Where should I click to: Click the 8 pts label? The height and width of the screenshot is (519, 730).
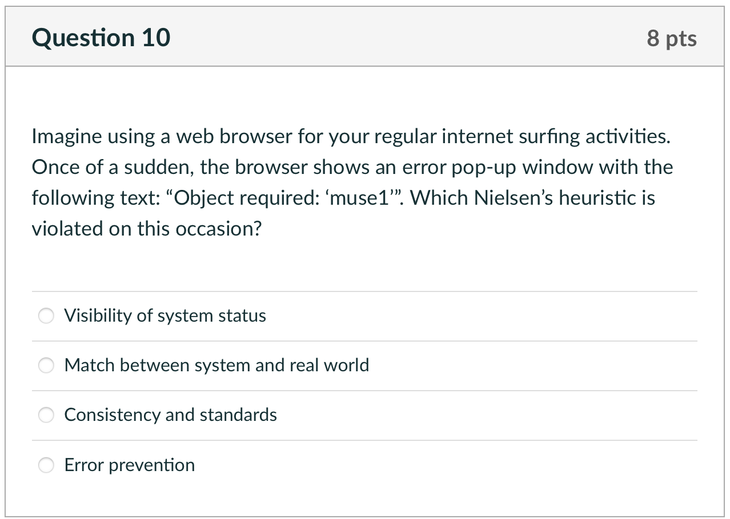point(672,38)
